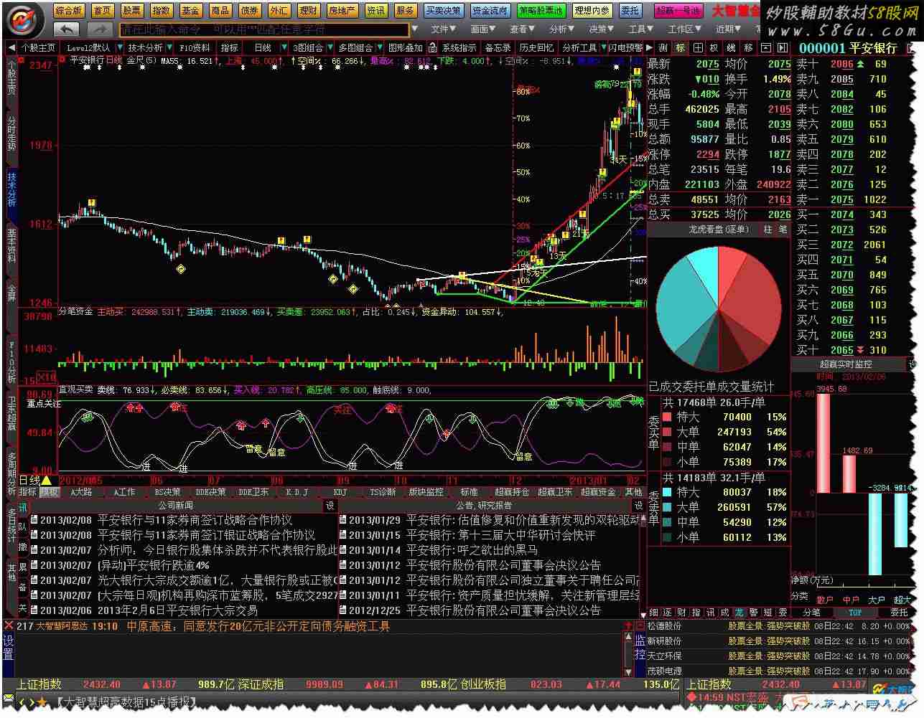Click the 警 bottom tab icon
The image size is (924, 718).
click(753, 613)
